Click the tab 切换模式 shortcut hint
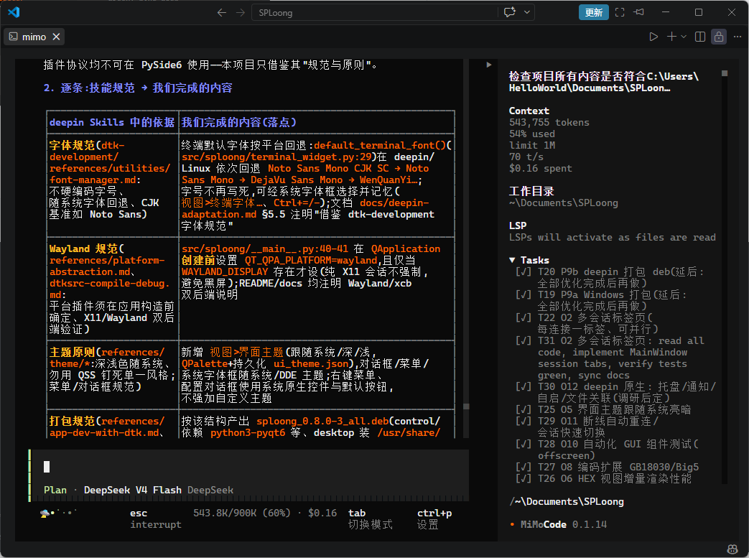Image resolution: width=749 pixels, height=558 pixels. click(x=371, y=519)
